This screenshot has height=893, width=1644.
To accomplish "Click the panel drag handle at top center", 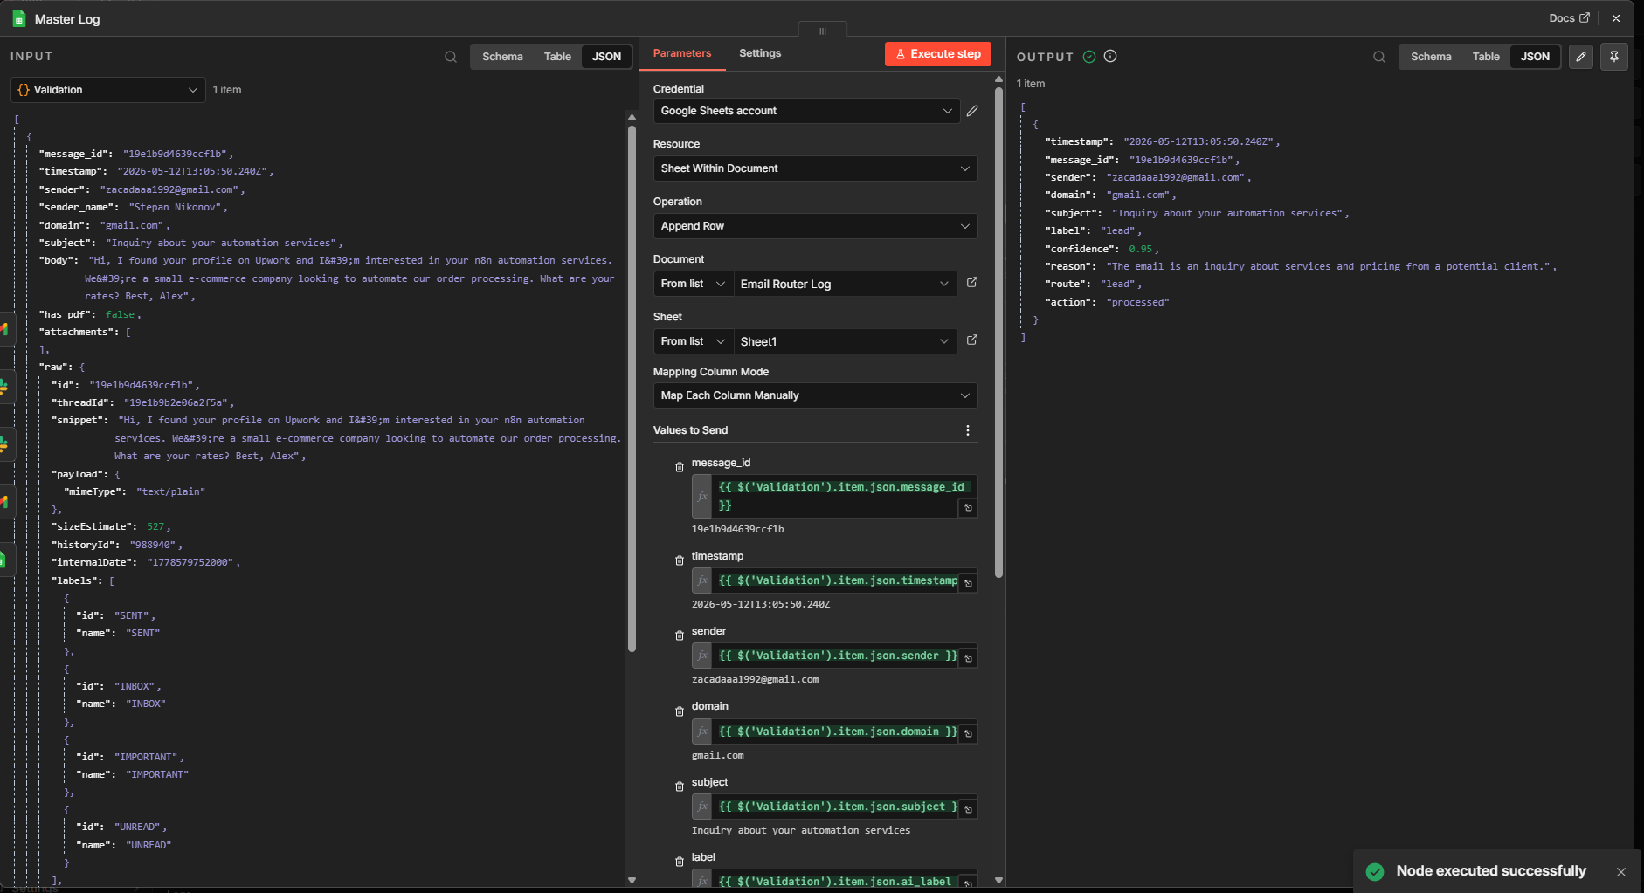I will pyautogui.click(x=822, y=31).
